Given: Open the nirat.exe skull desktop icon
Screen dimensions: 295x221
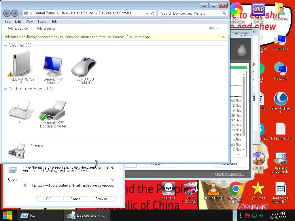Looking at the screenshot, I should [x=168, y=191].
